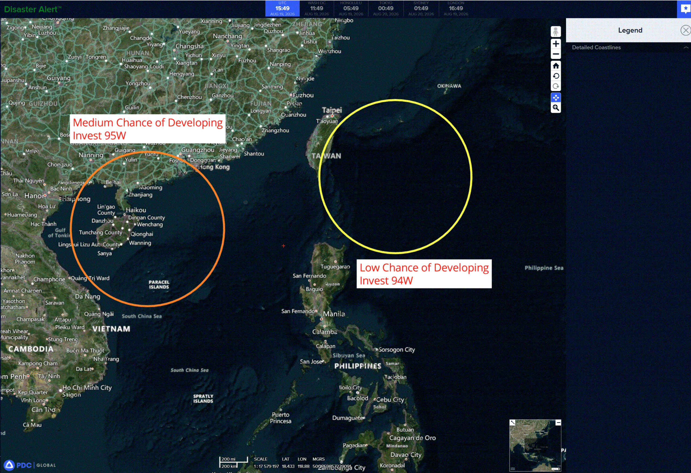Go back to previous map extent
Image resolution: width=691 pixels, height=473 pixels.
(x=555, y=76)
